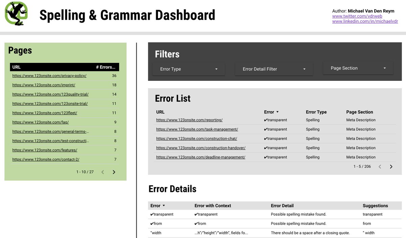Select the ✔from error in Error Details
This screenshot has width=406, height=238.
click(x=156, y=223)
